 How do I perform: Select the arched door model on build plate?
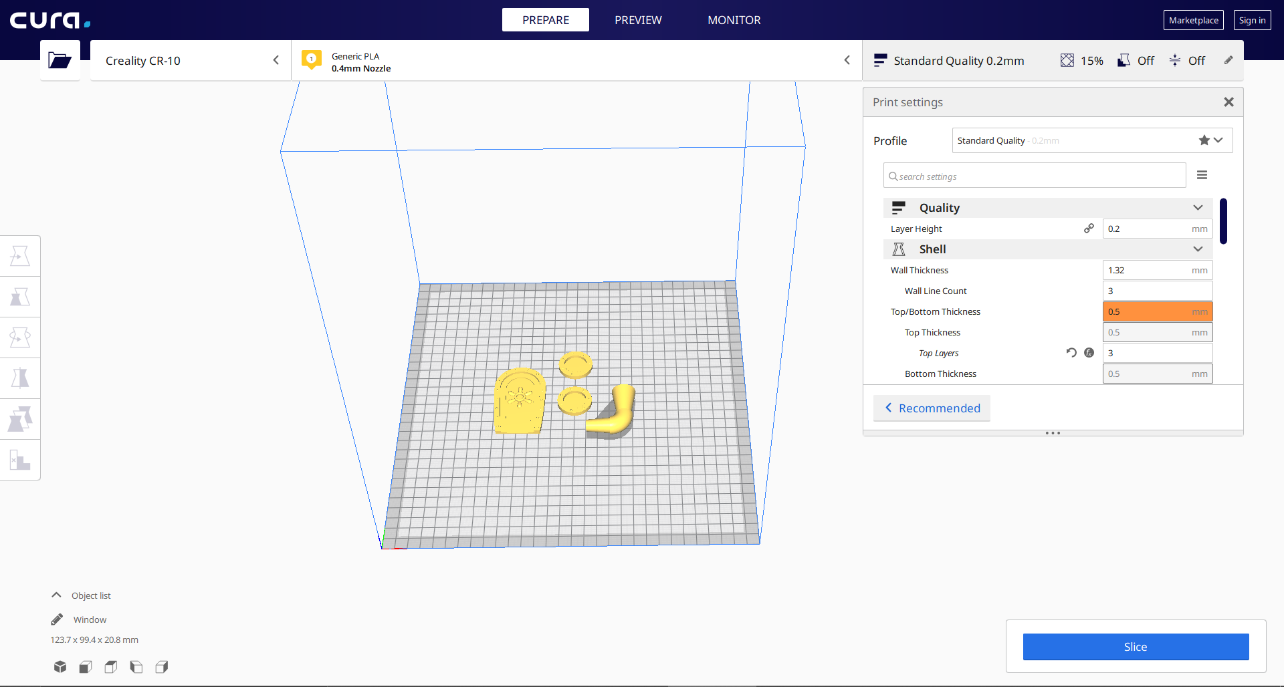click(520, 401)
